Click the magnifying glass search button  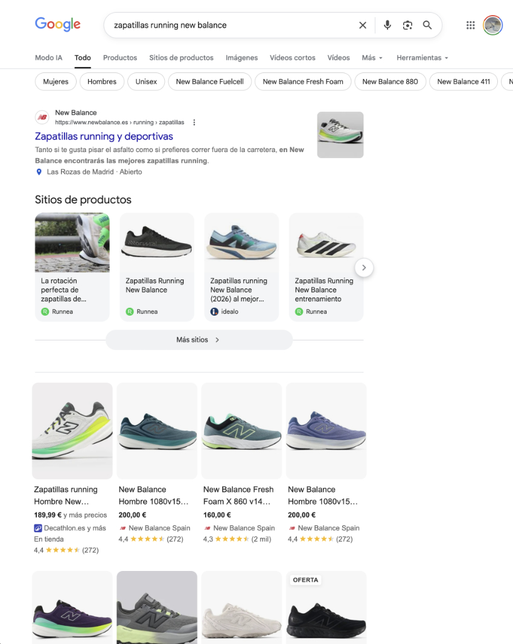pyautogui.click(x=427, y=25)
